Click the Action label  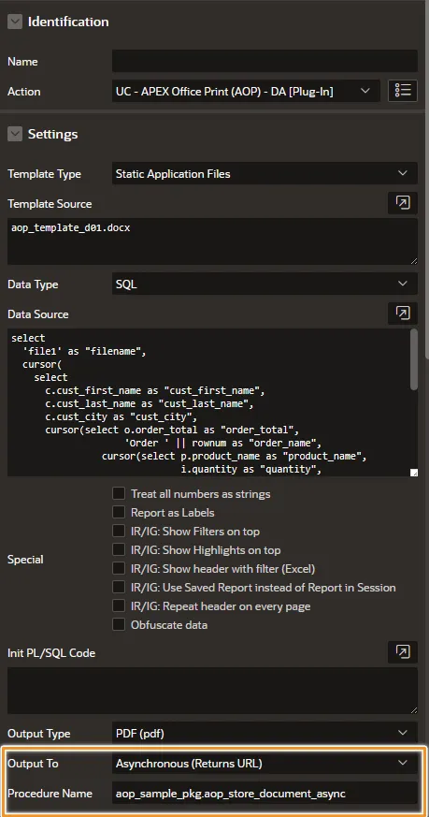point(24,92)
